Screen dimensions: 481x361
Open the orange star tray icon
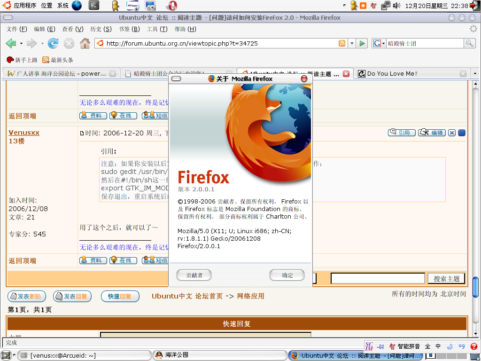tap(363, 6)
